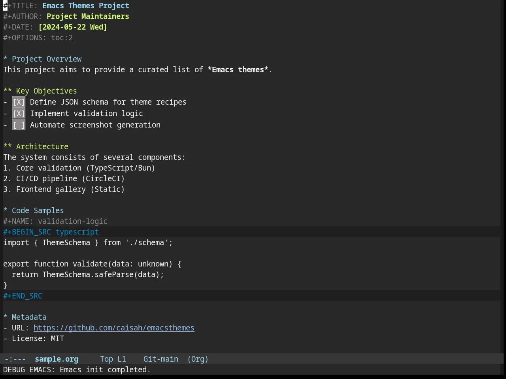Click the 'import { ThemeSchema }' code line
Viewport: 506px width, 379px height.
click(88, 243)
